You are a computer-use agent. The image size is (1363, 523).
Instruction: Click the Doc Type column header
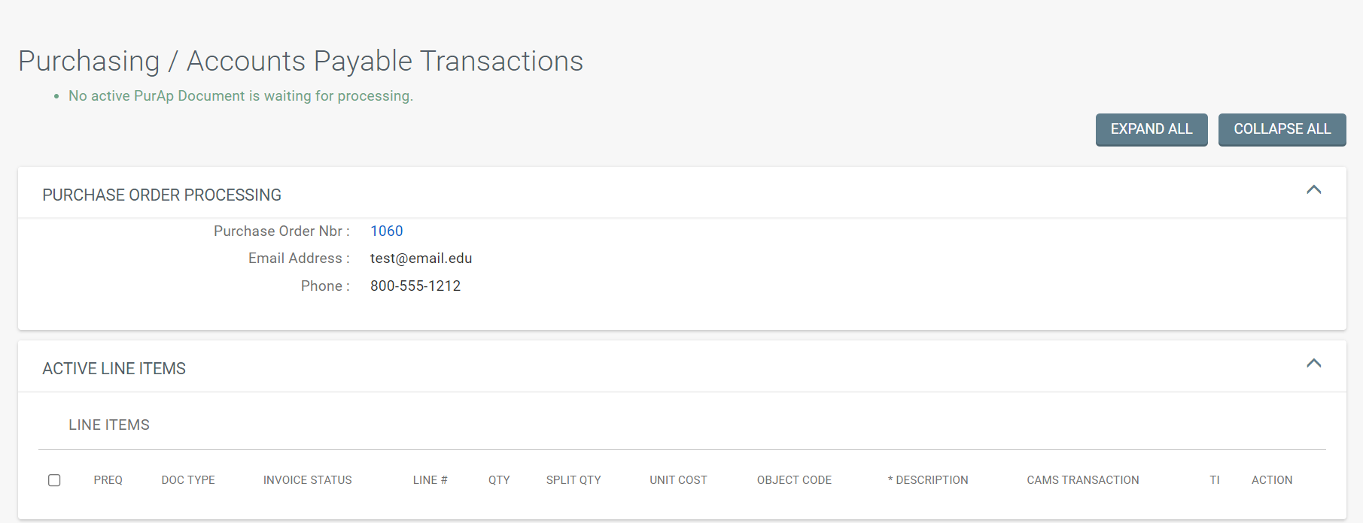tap(188, 480)
